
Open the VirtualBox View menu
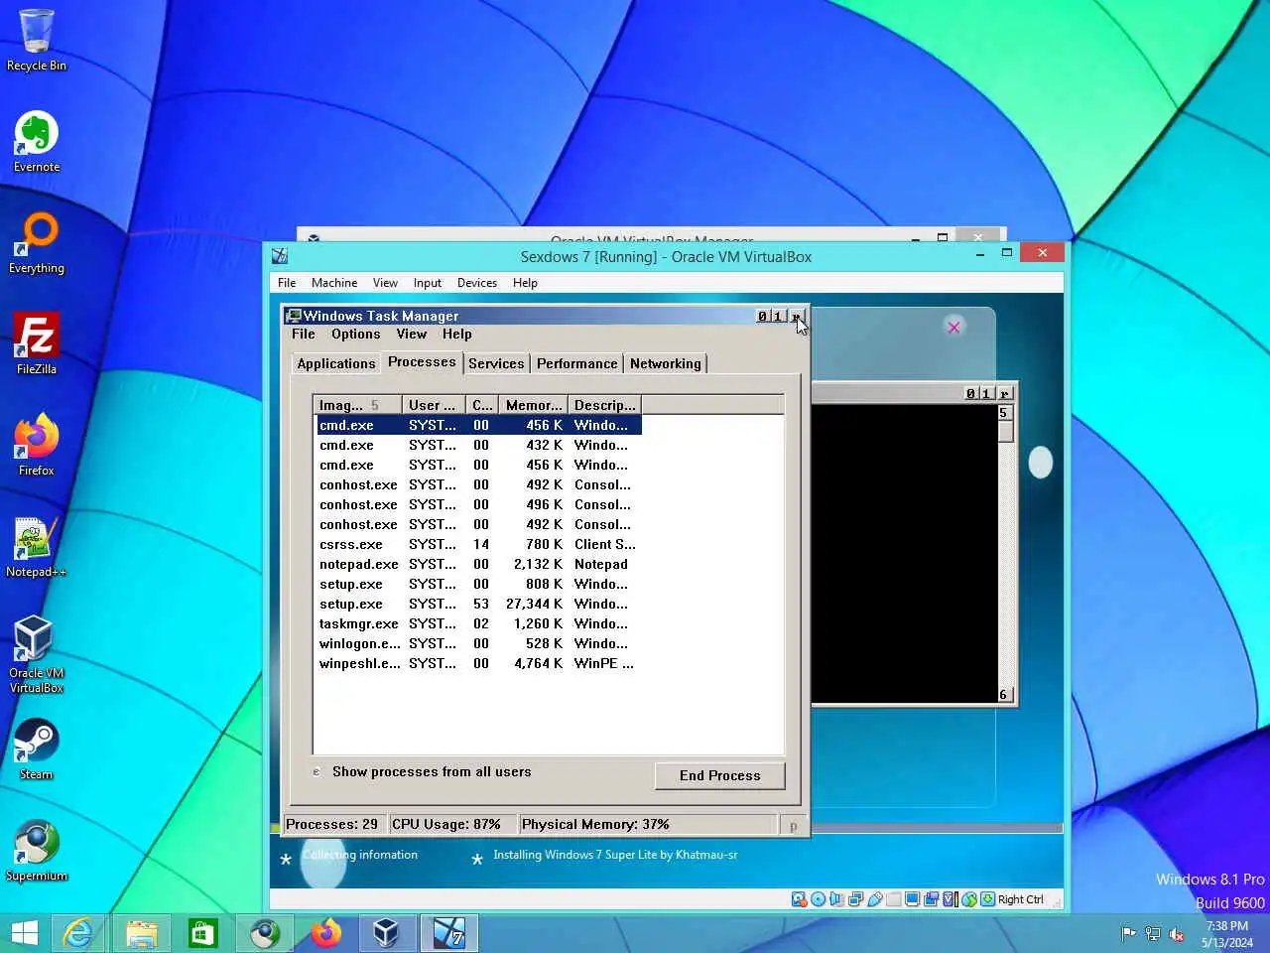pyautogui.click(x=385, y=283)
